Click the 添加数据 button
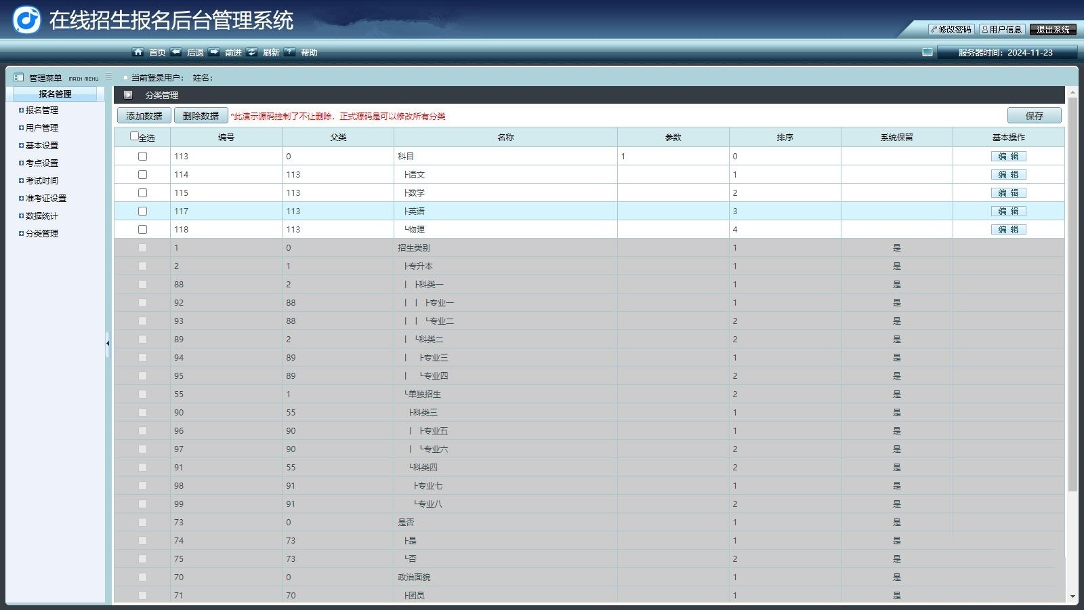This screenshot has width=1084, height=610. coord(144,116)
